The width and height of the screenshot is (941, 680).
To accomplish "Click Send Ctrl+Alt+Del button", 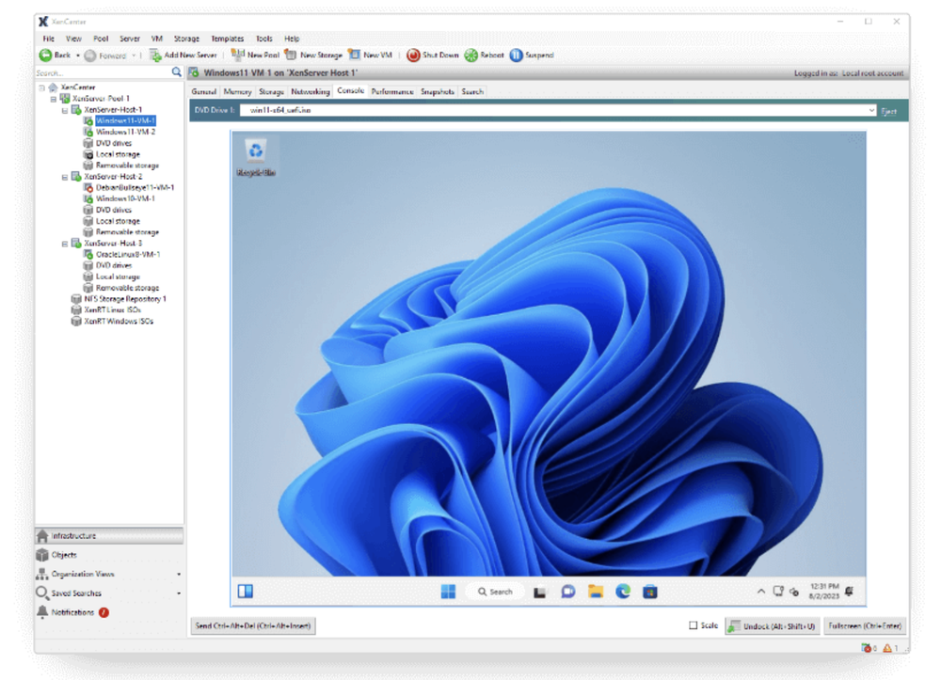I will click(253, 626).
